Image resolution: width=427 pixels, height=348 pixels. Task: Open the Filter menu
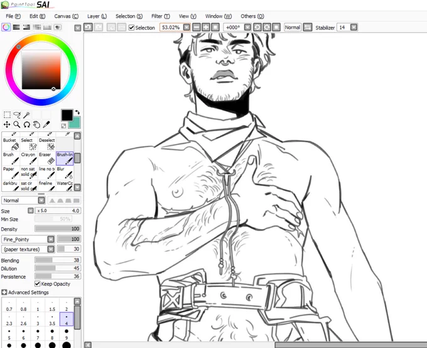161,16
